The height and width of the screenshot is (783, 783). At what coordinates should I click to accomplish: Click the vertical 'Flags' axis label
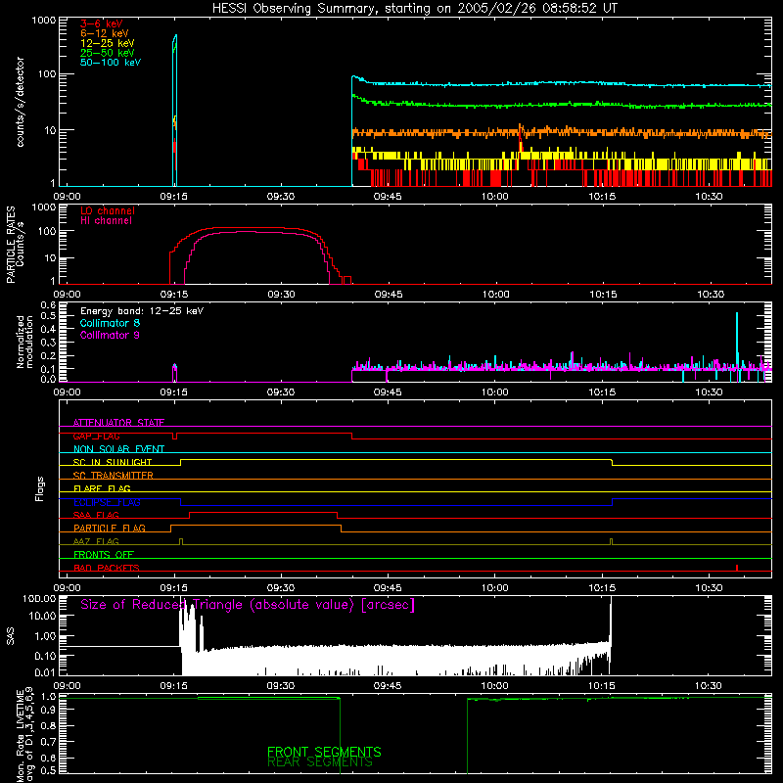pos(39,488)
